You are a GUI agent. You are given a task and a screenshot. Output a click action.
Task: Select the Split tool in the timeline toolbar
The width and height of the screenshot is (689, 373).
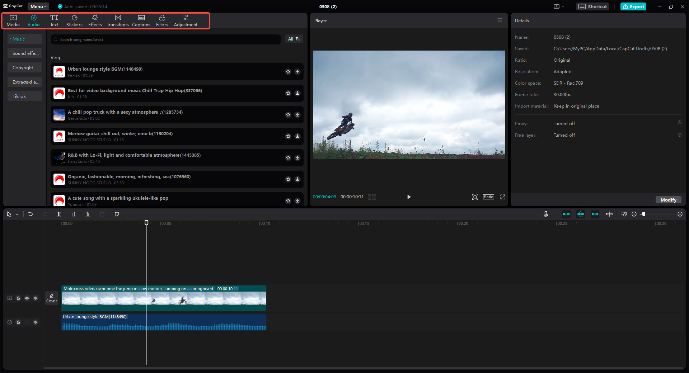tap(59, 214)
